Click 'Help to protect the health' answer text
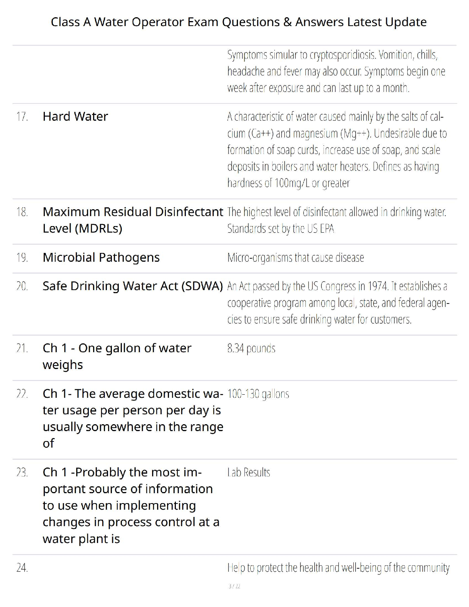Screen dimensions: 469x607 338,568
